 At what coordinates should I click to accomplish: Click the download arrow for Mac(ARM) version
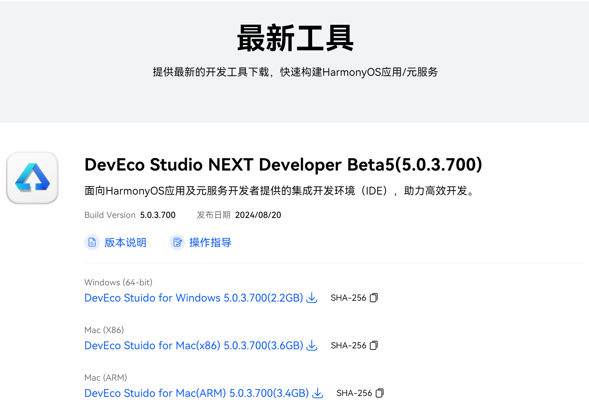pyautogui.click(x=318, y=393)
